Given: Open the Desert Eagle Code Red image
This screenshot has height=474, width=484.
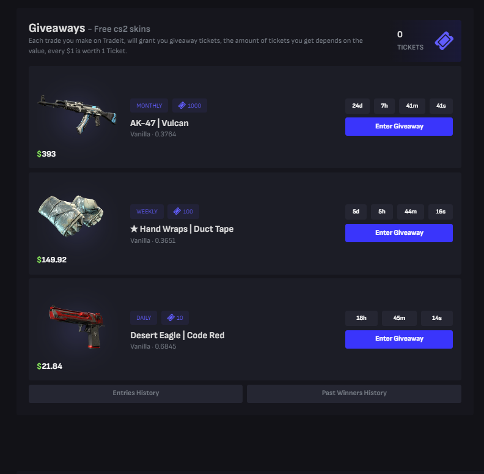Looking at the screenshot, I should [x=77, y=327].
